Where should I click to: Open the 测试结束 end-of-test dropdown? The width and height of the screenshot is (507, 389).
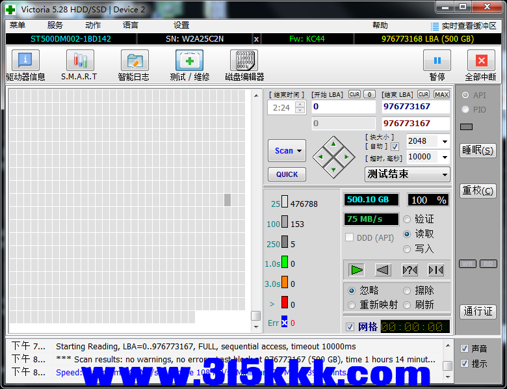pyautogui.click(x=408, y=174)
